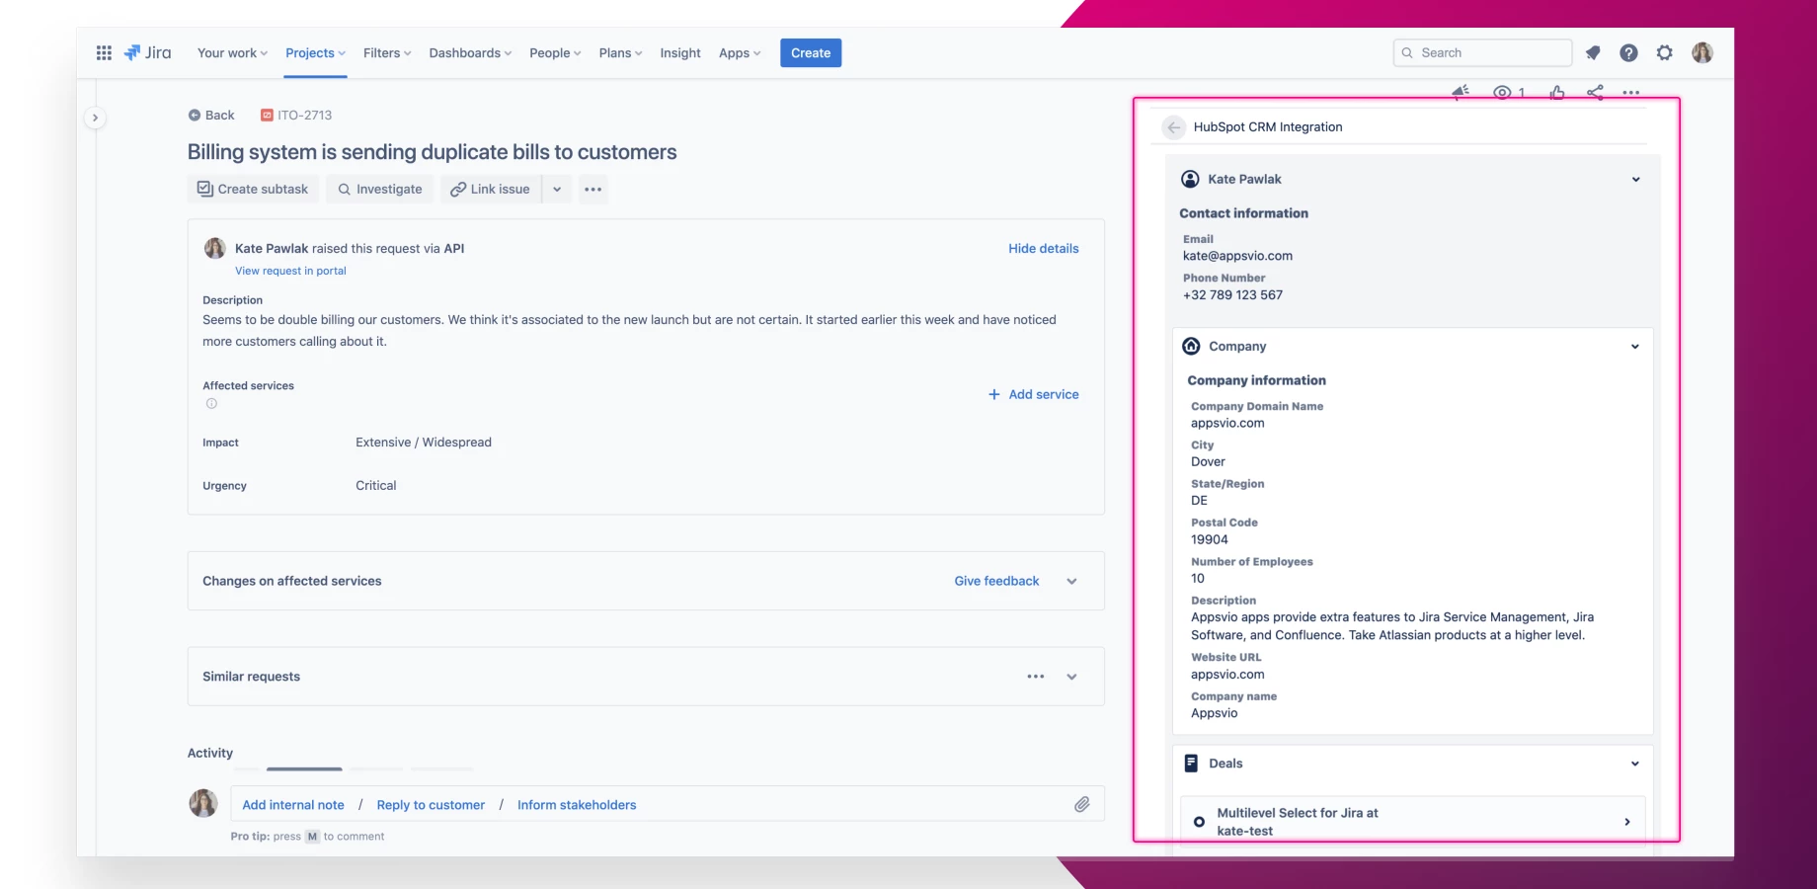Click the 19904 postal code value
Viewport: 1817px width, 889px height.
click(1210, 540)
